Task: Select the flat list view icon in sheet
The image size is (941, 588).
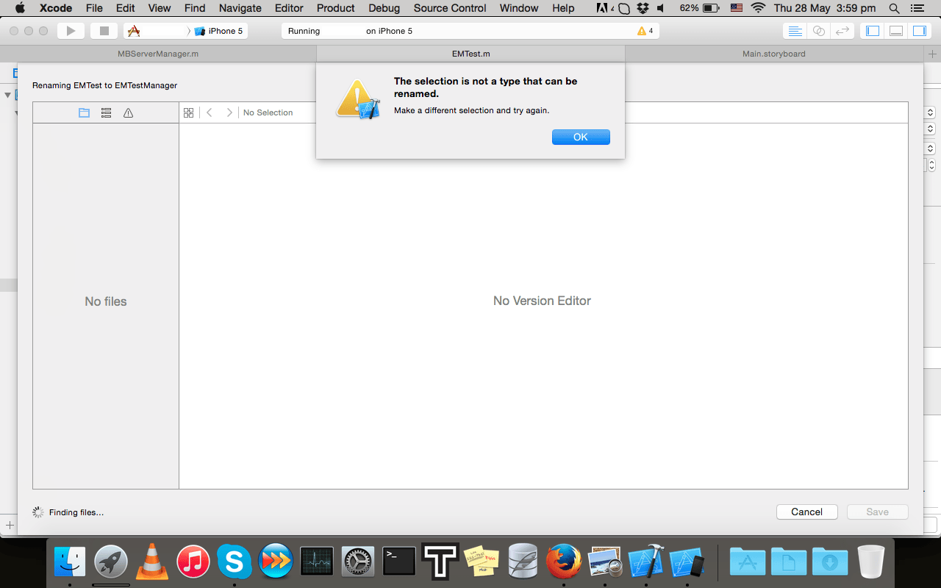Action: coord(106,112)
